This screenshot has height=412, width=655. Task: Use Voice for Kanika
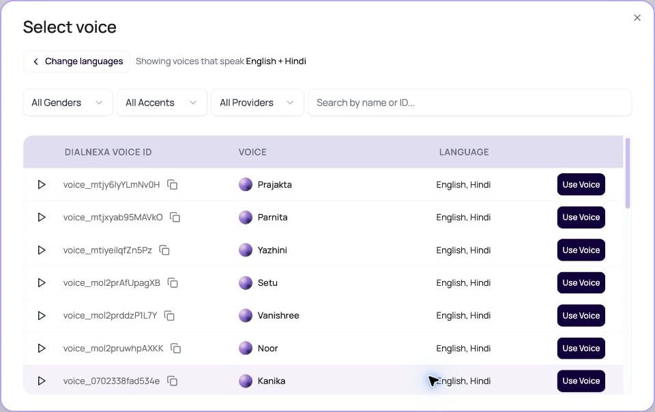tap(581, 381)
